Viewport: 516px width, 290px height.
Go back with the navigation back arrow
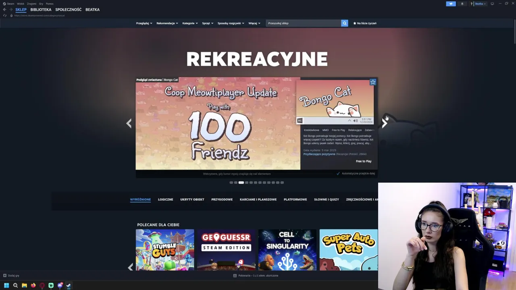tap(5, 9)
